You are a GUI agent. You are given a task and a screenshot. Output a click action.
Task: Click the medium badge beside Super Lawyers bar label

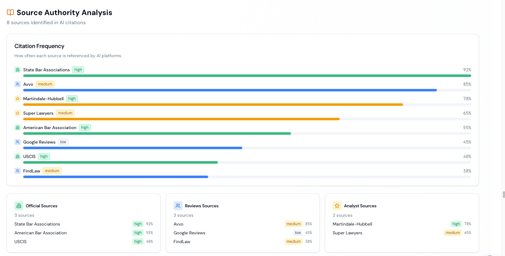(65, 113)
